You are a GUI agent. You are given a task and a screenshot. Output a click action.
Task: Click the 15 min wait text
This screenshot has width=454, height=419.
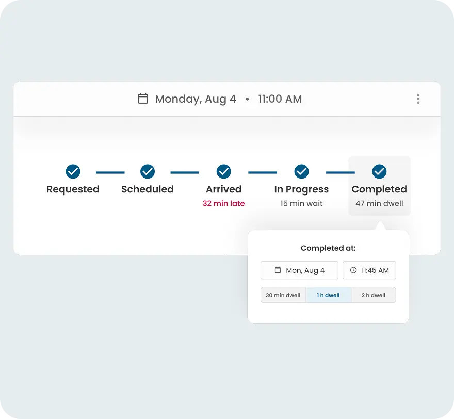301,204
